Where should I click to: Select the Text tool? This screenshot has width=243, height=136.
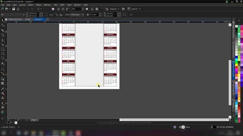[x=3, y=63]
